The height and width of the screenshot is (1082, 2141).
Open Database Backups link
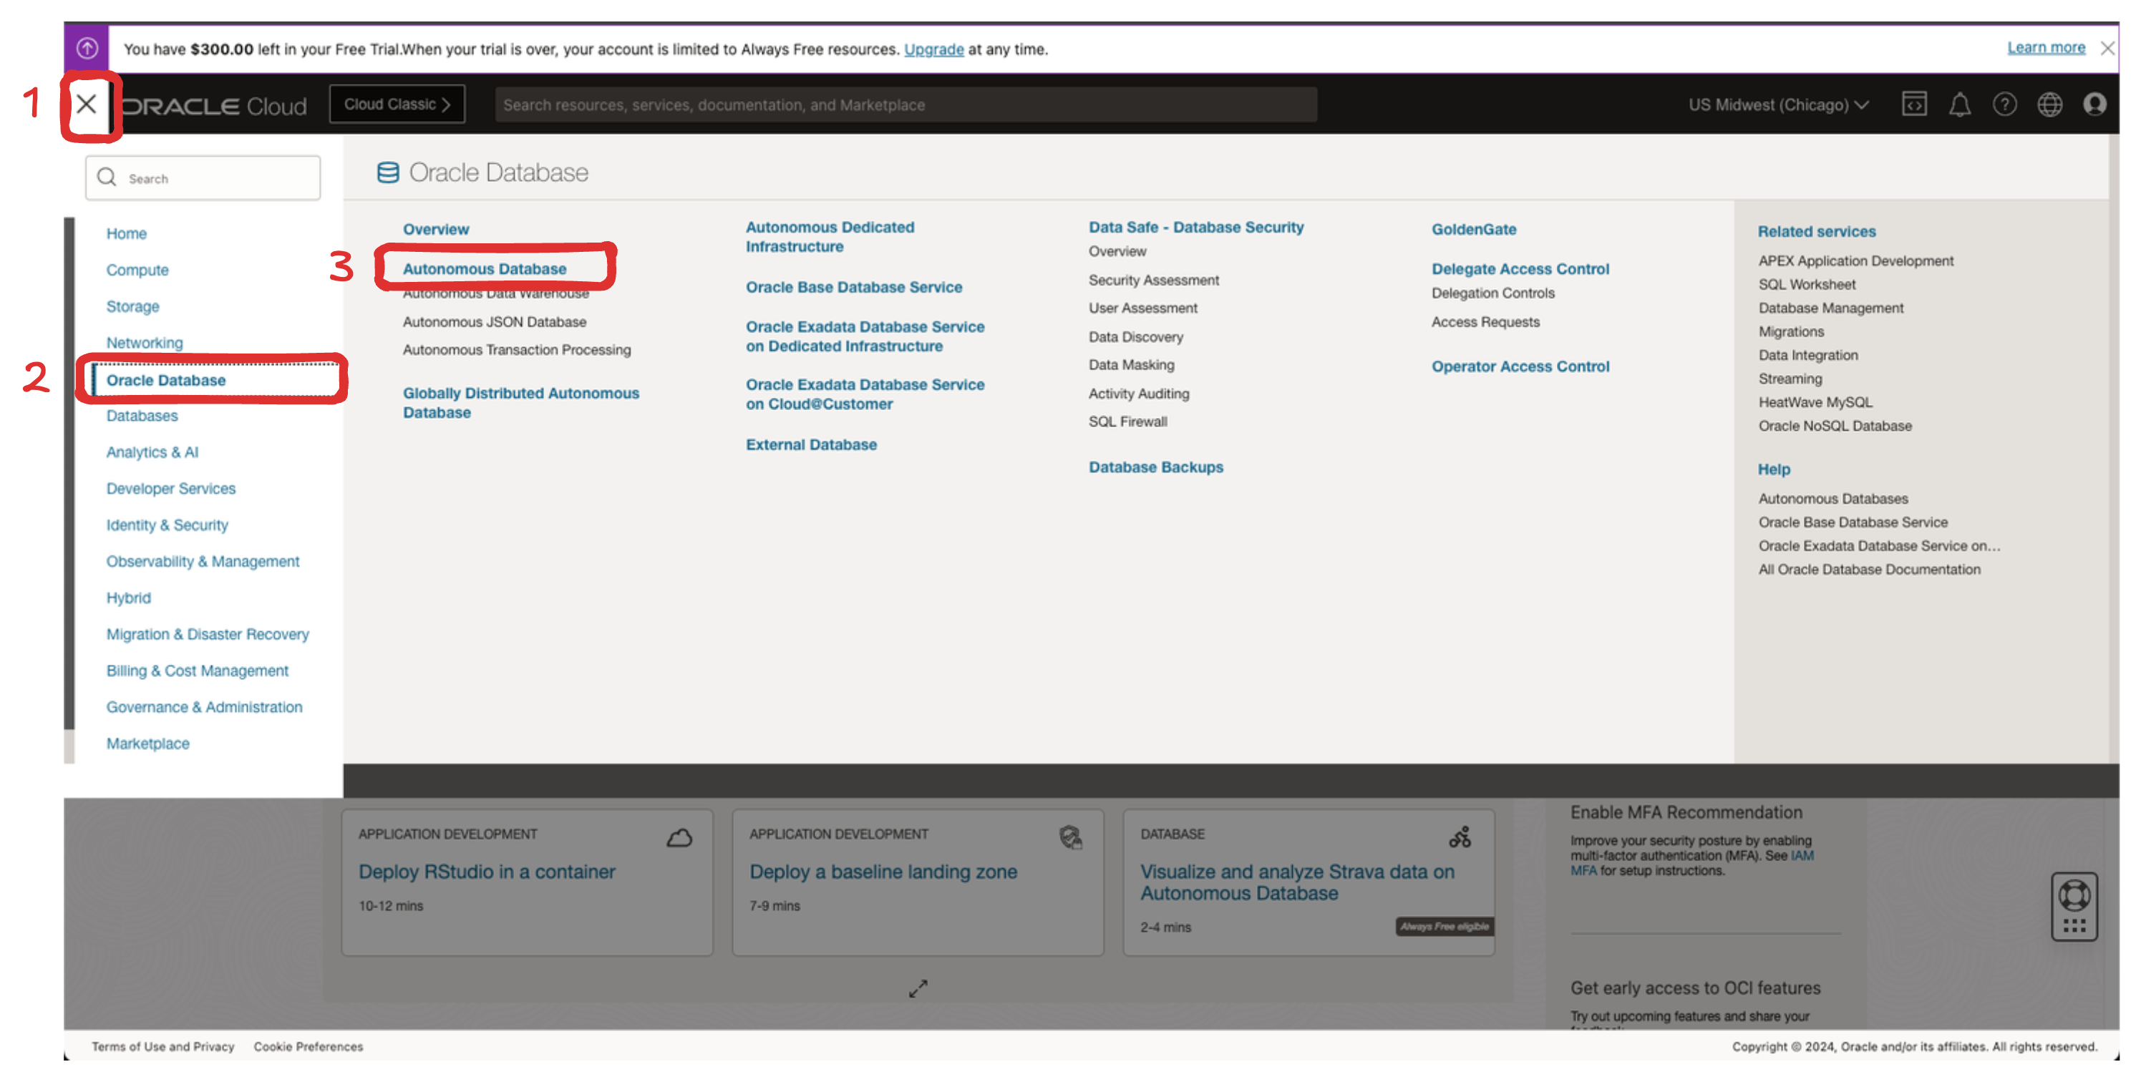(1156, 467)
